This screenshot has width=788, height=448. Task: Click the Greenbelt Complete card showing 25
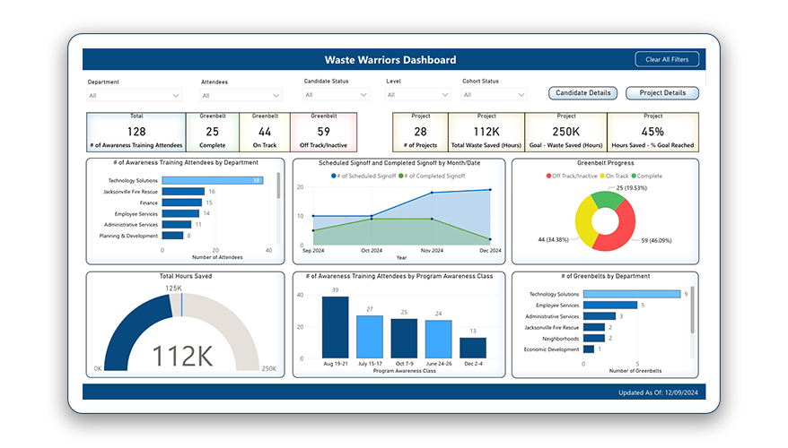click(x=212, y=131)
